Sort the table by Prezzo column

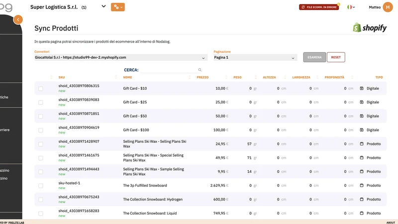(202, 77)
